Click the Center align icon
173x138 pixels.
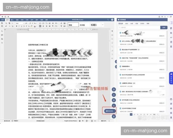click(x=43, y=26)
